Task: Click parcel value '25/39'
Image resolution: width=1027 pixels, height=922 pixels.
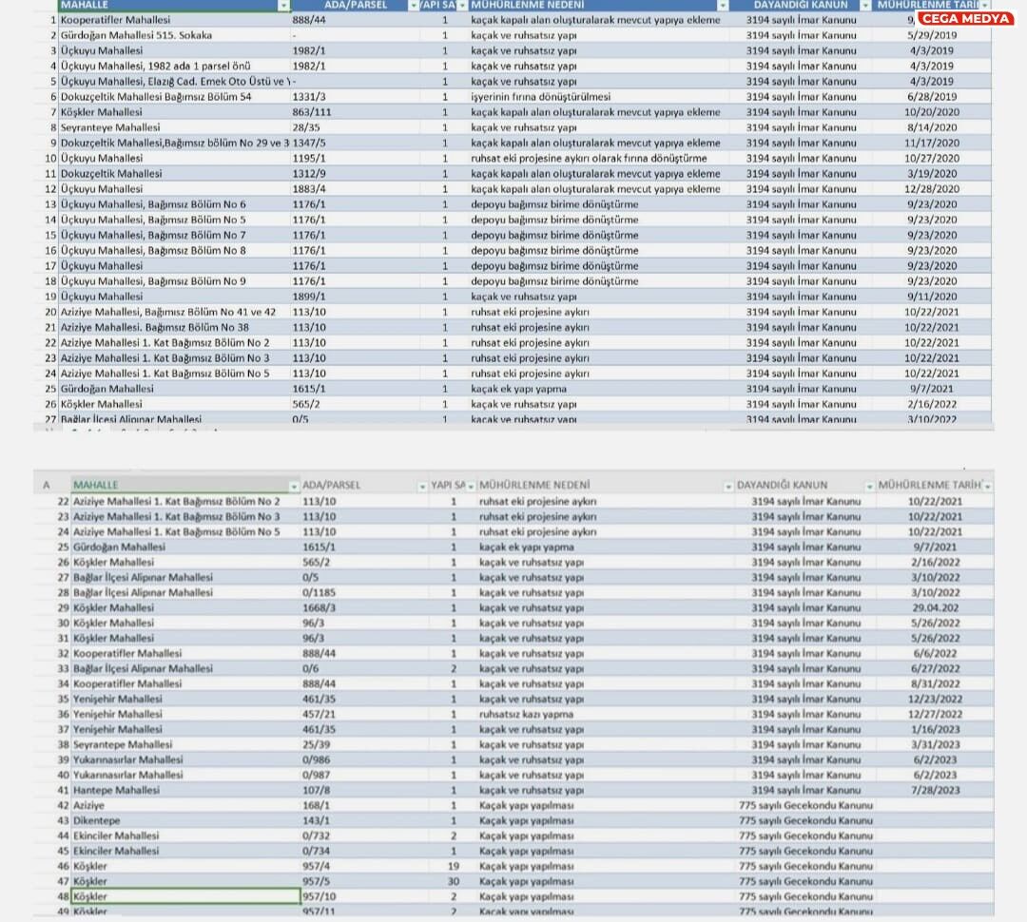Action: click(x=317, y=744)
